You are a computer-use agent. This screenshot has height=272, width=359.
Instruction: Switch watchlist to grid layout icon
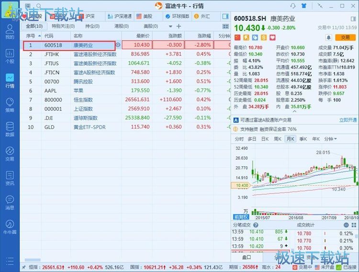pyautogui.click(x=225, y=26)
